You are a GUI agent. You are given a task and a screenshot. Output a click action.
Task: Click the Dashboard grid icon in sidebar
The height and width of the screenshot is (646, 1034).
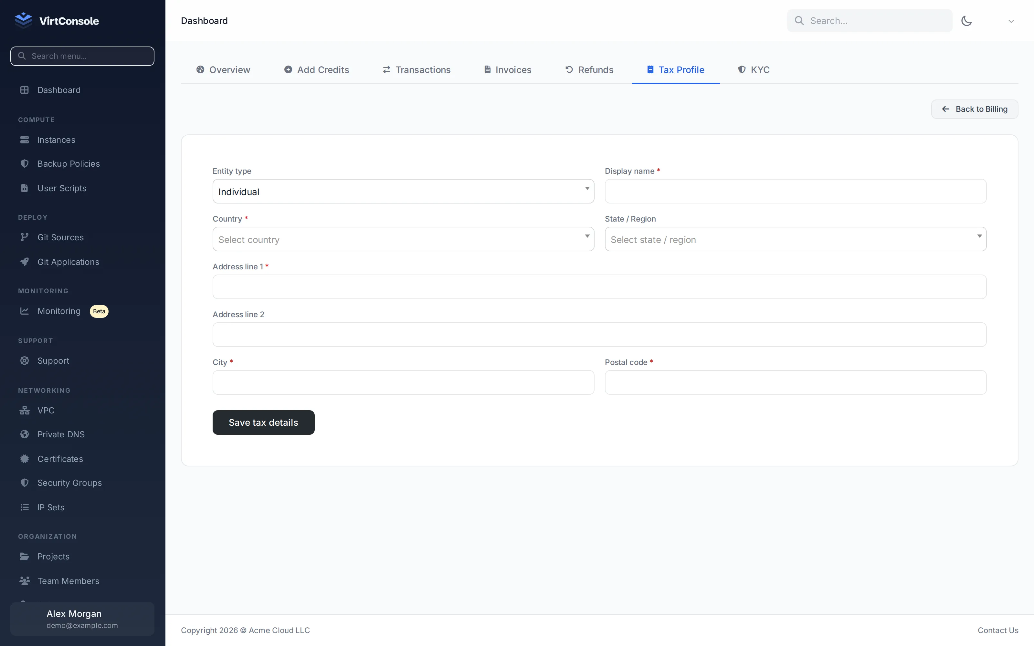coord(24,90)
